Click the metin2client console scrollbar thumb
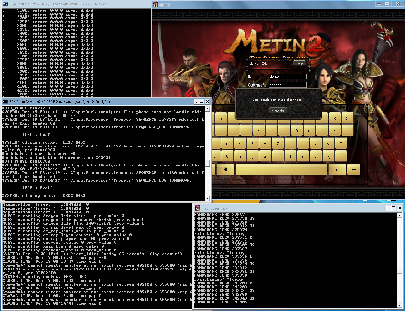The width and height of the screenshot is (405, 311). (x=400, y=270)
